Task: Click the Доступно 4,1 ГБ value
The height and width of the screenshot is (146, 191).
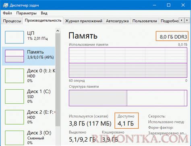Action: coord(126,123)
